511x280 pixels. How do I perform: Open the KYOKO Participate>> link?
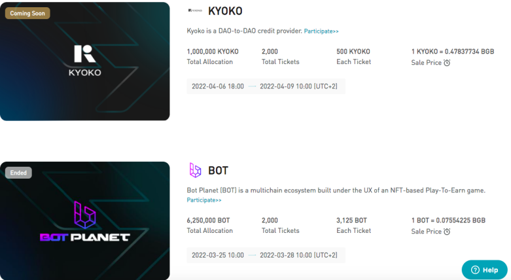pyautogui.click(x=321, y=31)
